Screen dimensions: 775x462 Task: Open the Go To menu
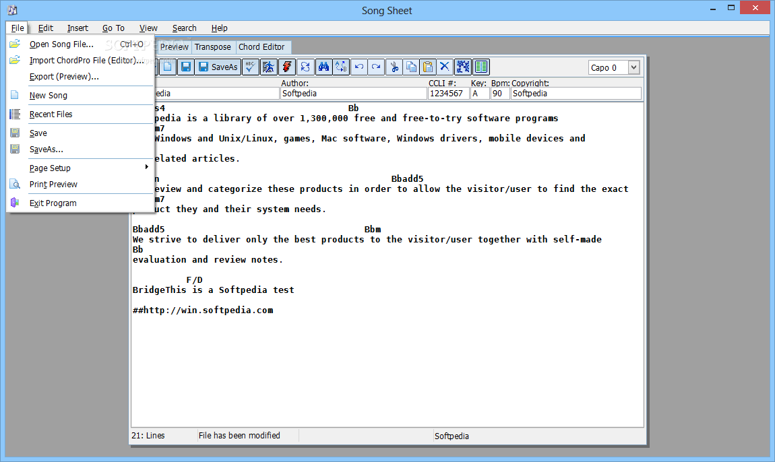click(113, 28)
